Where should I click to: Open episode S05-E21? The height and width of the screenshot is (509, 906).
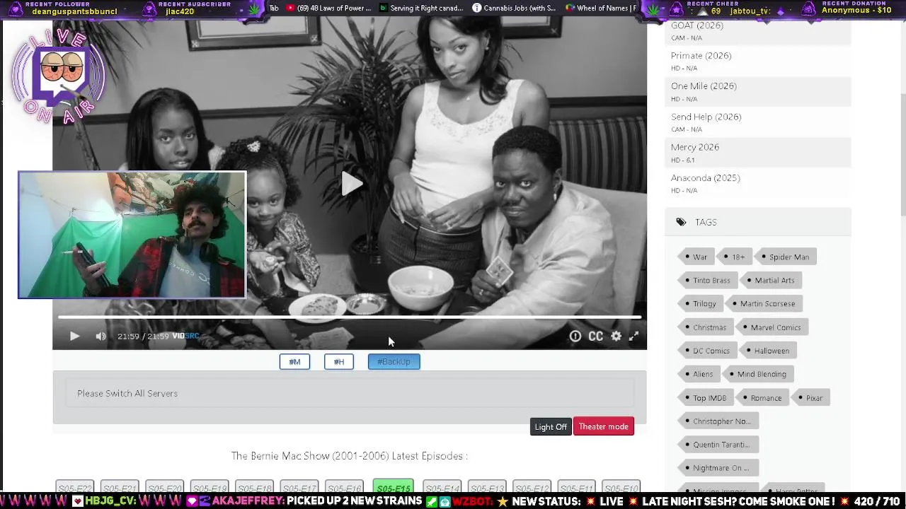[120, 488]
